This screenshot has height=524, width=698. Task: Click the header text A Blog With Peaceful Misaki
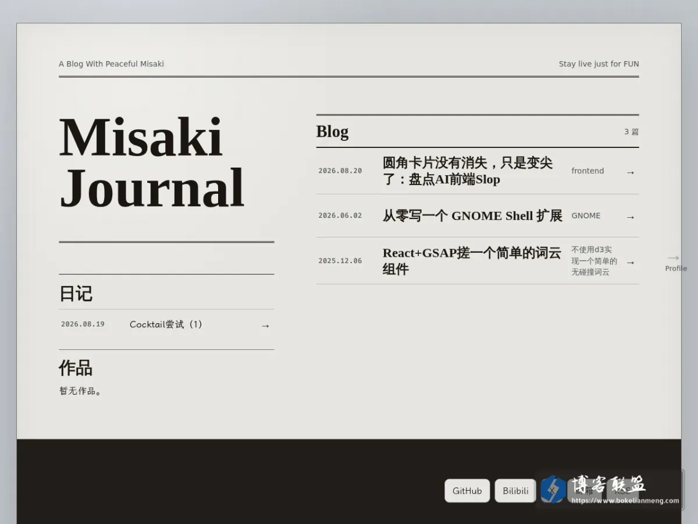point(111,64)
